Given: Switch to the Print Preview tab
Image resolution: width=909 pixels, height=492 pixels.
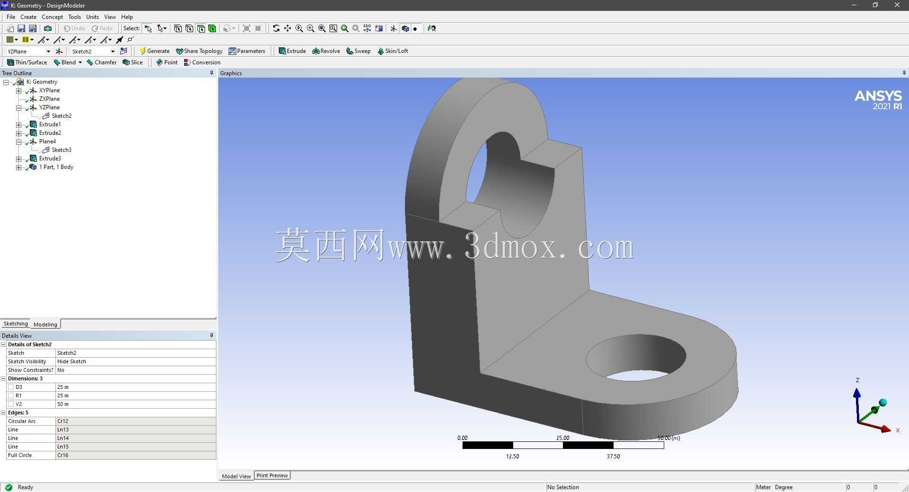Looking at the screenshot, I should coord(272,475).
